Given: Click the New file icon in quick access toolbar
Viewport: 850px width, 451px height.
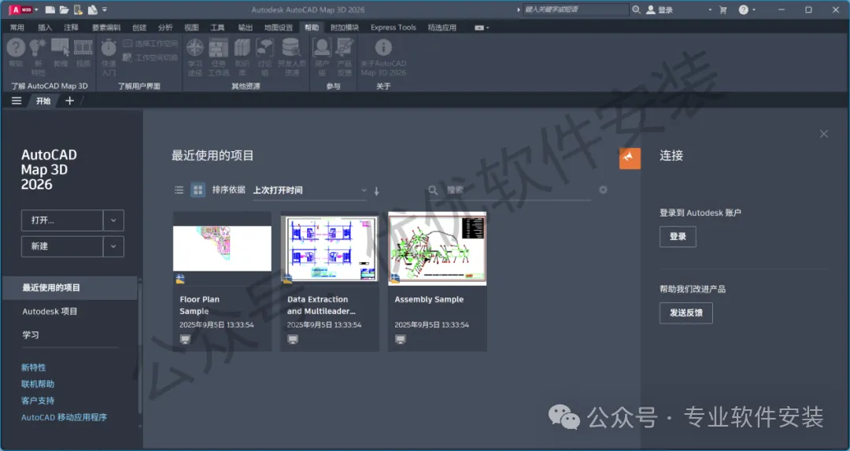Looking at the screenshot, I should (x=50, y=9).
